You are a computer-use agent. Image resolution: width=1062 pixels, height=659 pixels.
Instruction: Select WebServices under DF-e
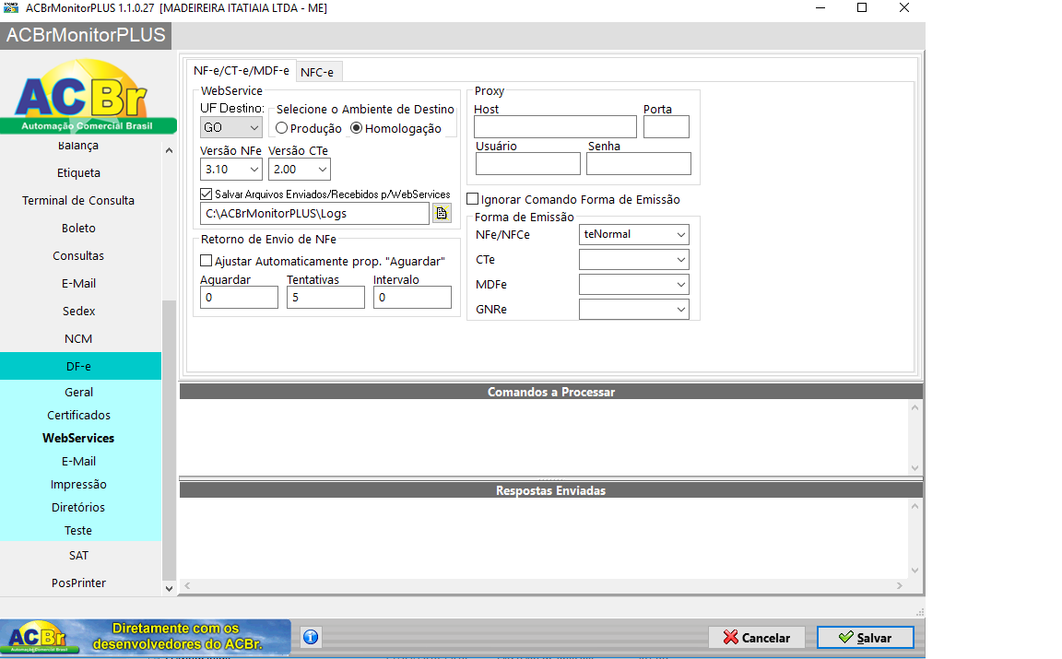pos(78,438)
